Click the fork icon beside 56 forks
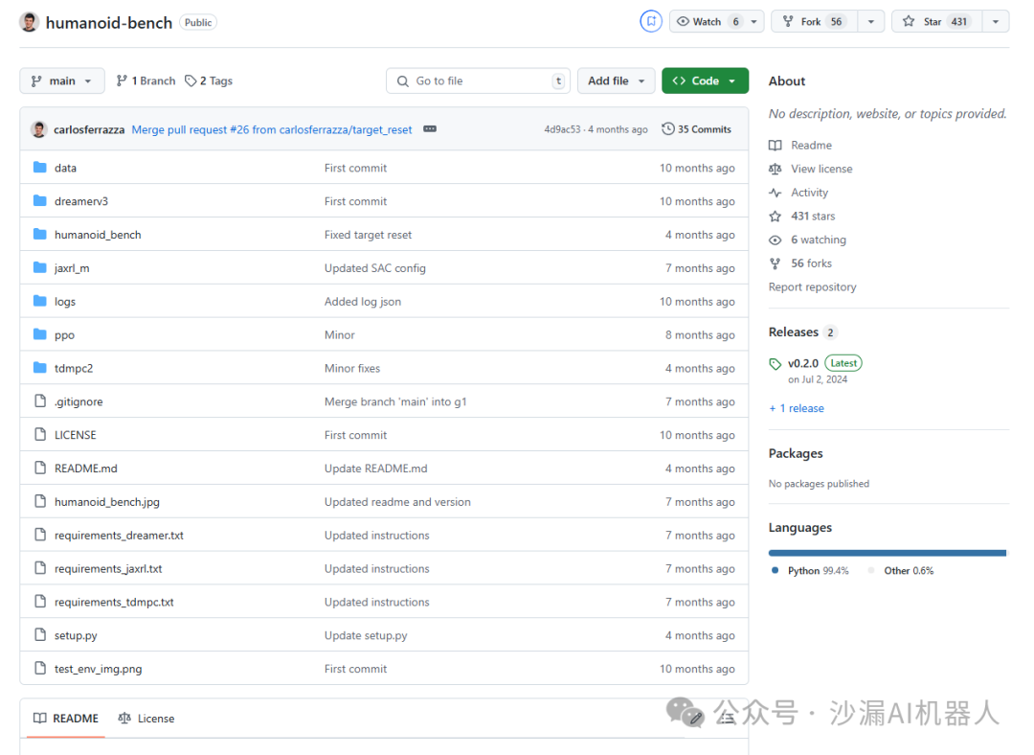The image size is (1034, 755). [x=775, y=264]
